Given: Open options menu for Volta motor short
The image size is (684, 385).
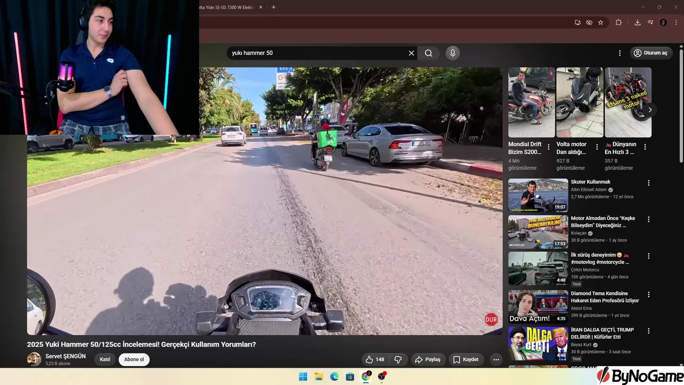Looking at the screenshot, I should 597,147.
